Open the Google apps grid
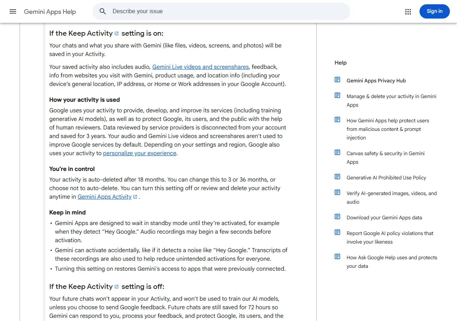457x321 pixels. pos(408,11)
